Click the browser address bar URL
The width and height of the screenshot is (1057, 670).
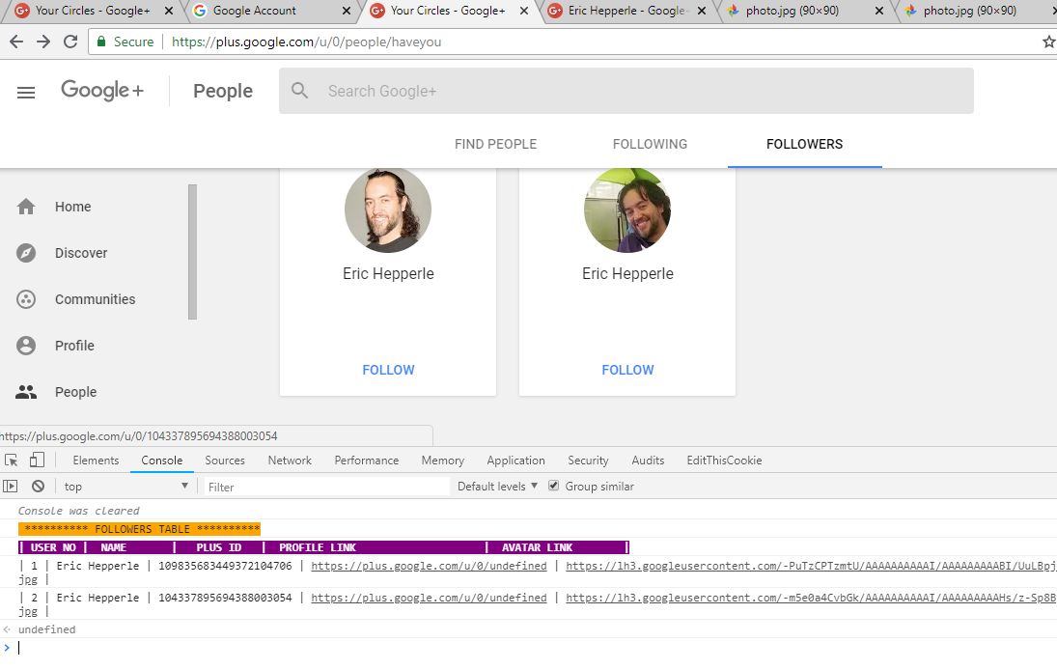(307, 42)
